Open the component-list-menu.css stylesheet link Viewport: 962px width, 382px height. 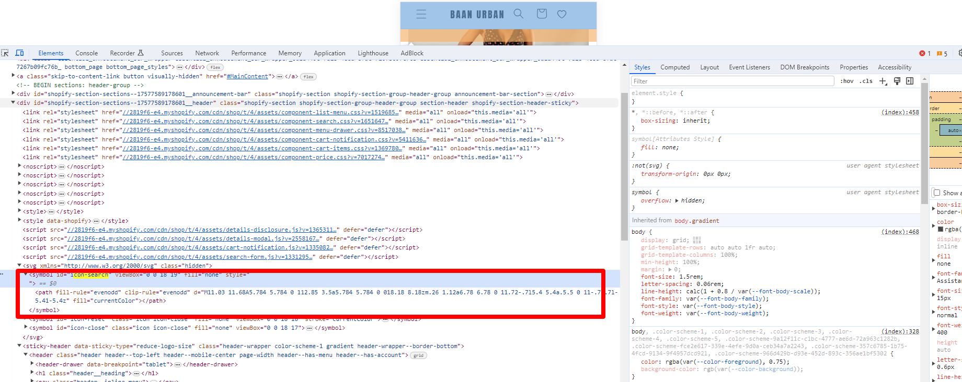[261, 112]
